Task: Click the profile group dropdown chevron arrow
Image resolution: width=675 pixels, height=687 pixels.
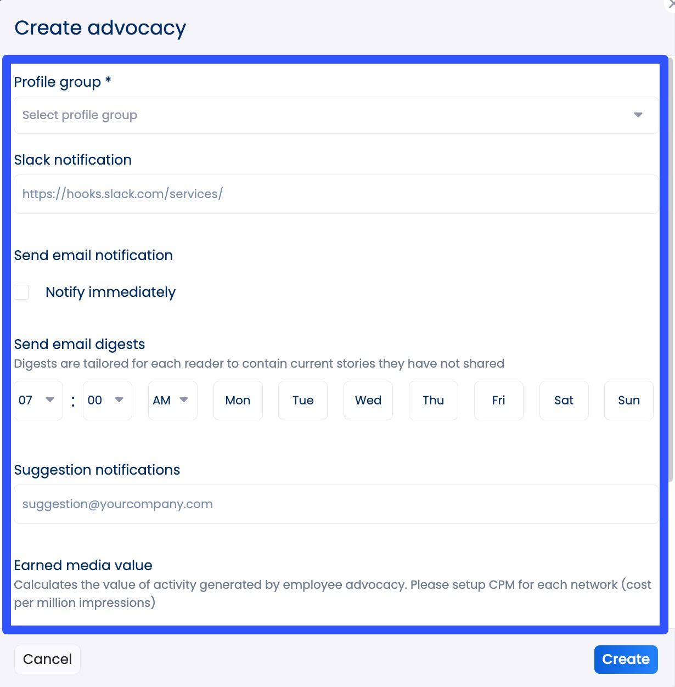Action: click(638, 115)
